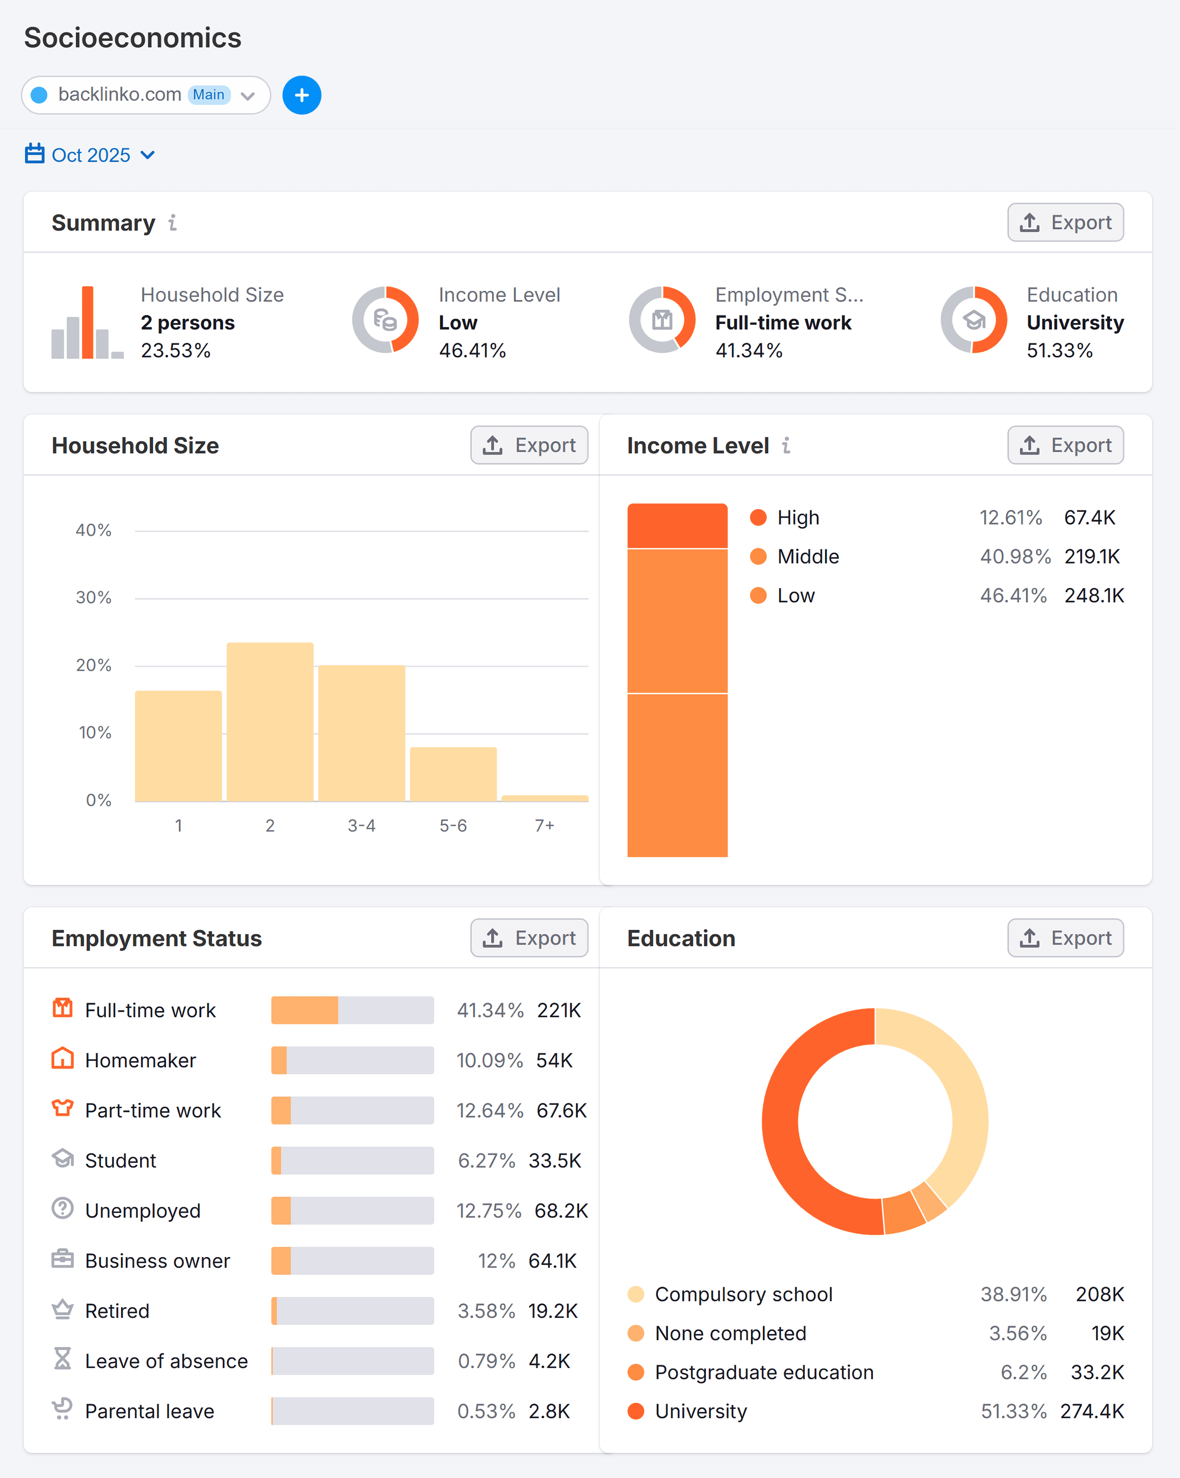Image resolution: width=1180 pixels, height=1478 pixels.
Task: Click the Summary info icon
Action: [x=172, y=223]
